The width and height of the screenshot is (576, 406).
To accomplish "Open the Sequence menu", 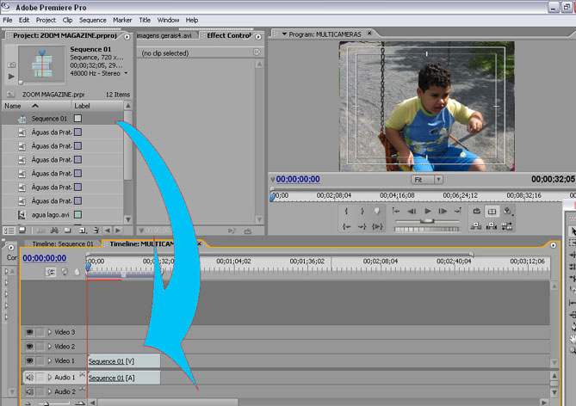I will (x=92, y=20).
